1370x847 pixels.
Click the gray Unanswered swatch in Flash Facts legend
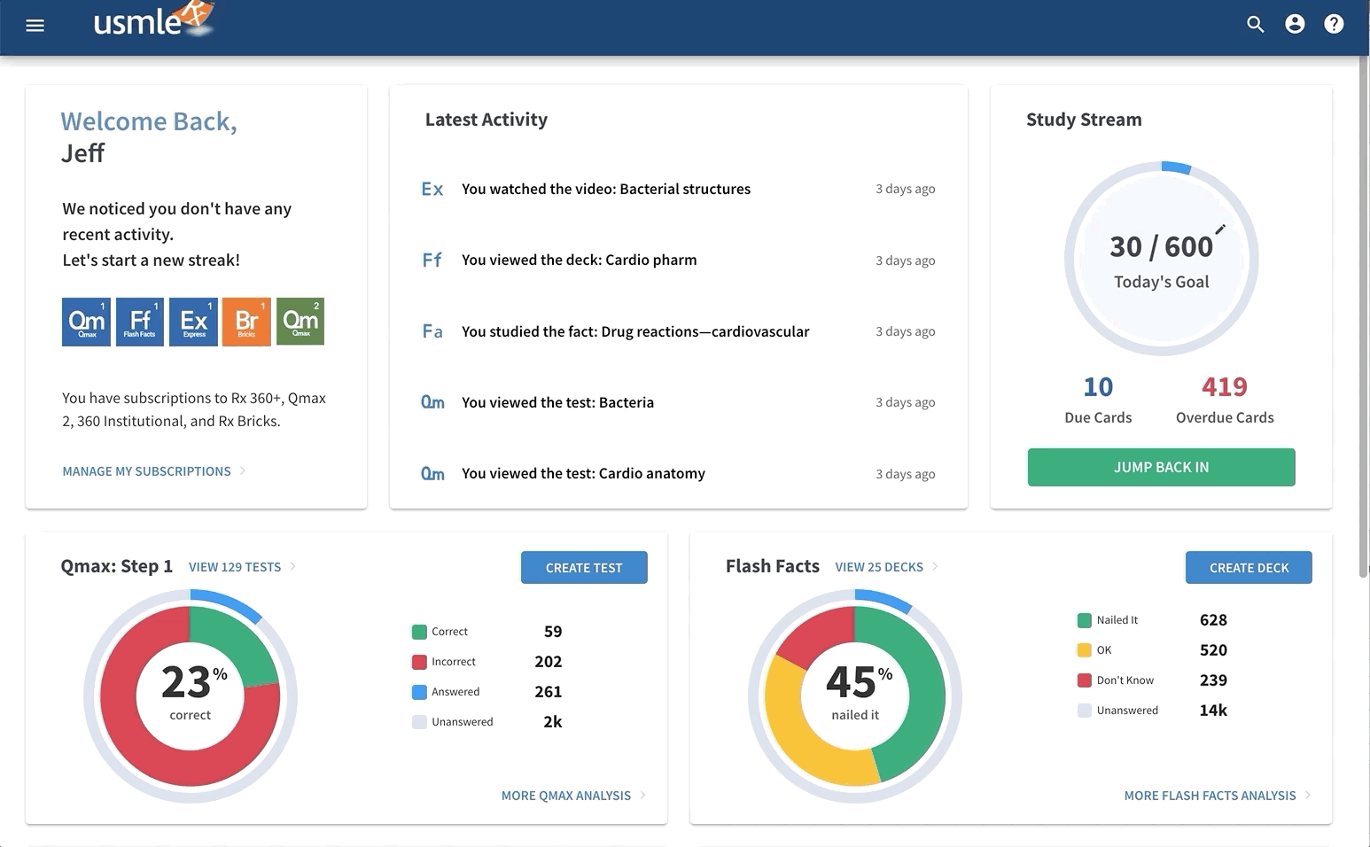click(1084, 711)
